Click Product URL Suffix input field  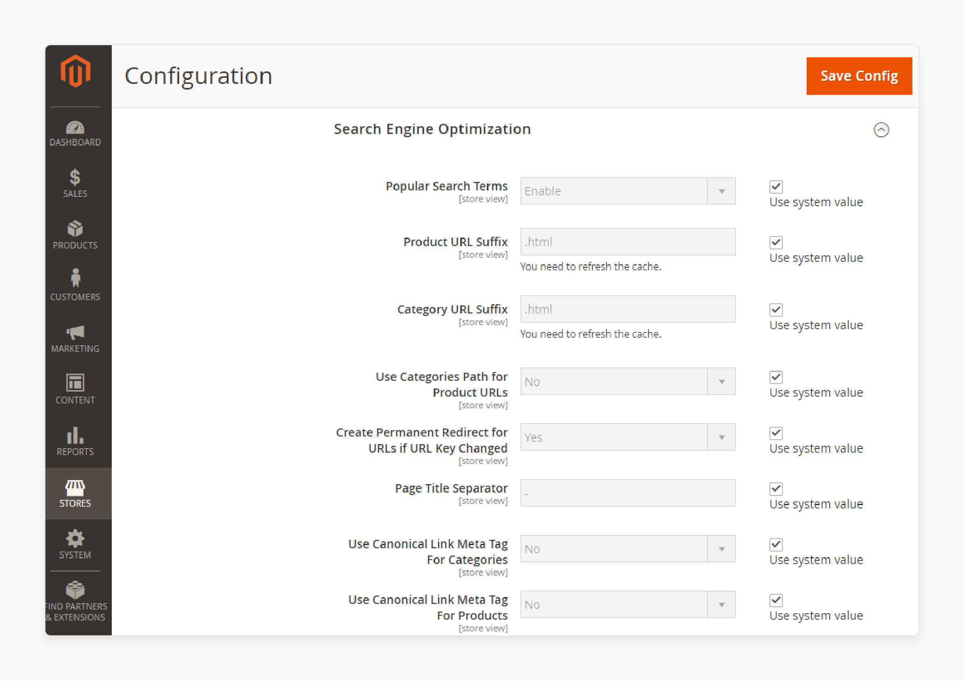point(626,242)
